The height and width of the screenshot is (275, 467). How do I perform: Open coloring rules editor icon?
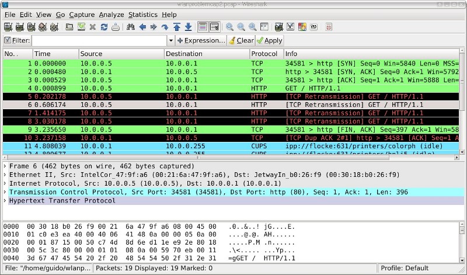click(302, 27)
